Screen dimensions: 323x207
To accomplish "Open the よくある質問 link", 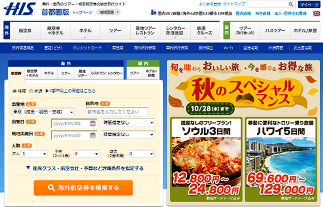I will coord(210,4).
